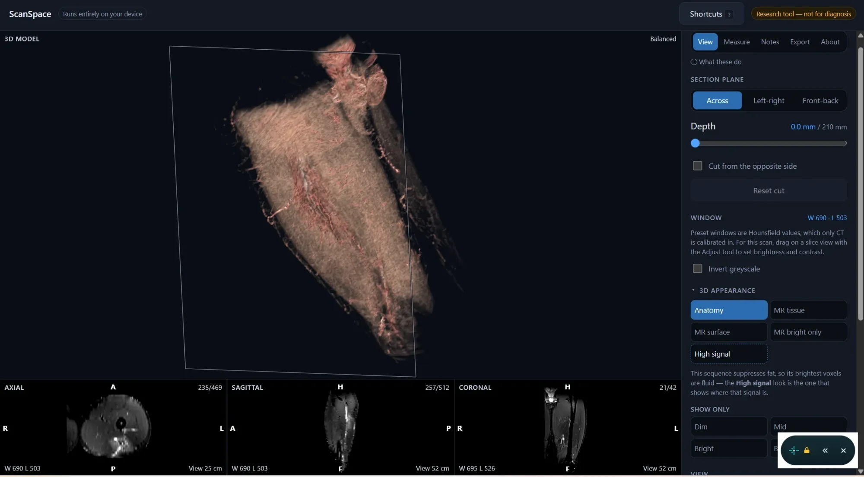Choose the Anatomy appearance preset
The width and height of the screenshot is (864, 477).
click(729, 310)
